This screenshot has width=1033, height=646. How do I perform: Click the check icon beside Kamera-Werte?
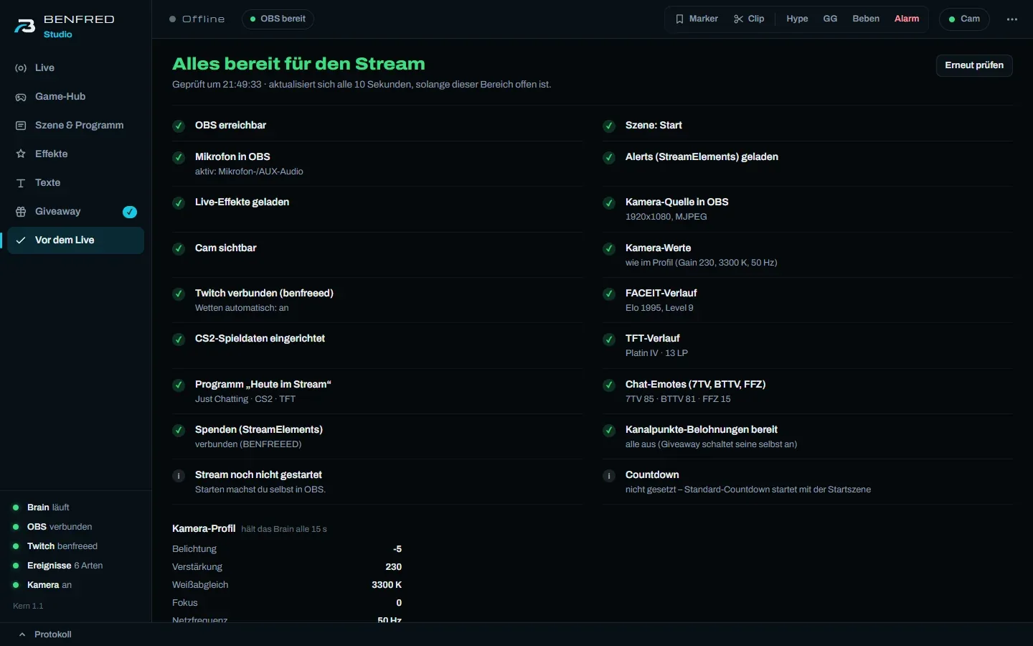[609, 249]
